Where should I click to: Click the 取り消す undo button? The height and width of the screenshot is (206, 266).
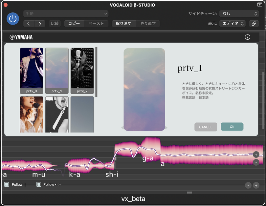124,24
